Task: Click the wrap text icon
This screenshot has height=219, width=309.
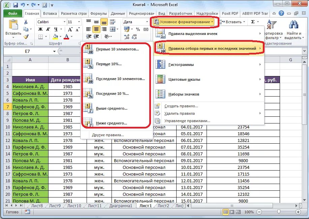Action: (x=113, y=22)
